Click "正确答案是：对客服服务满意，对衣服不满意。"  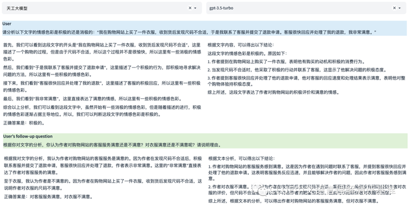(x=48, y=197)
